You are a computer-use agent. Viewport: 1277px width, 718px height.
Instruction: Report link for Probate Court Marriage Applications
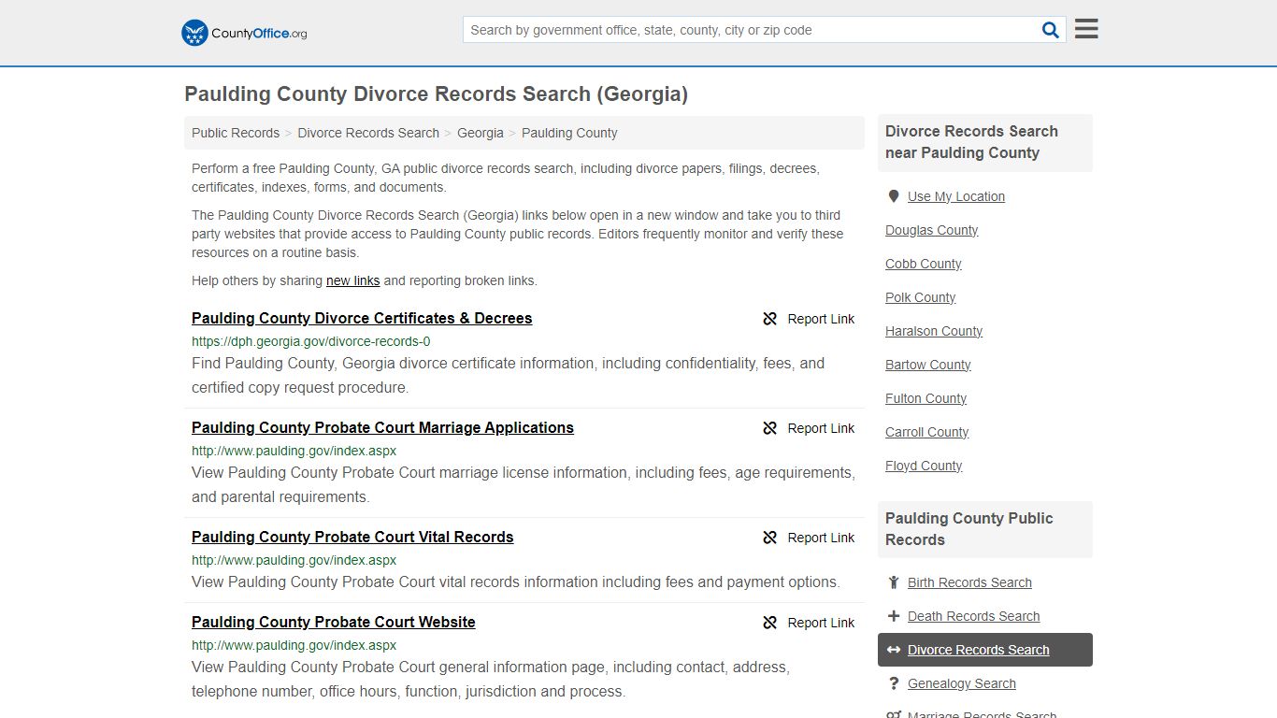tap(821, 428)
